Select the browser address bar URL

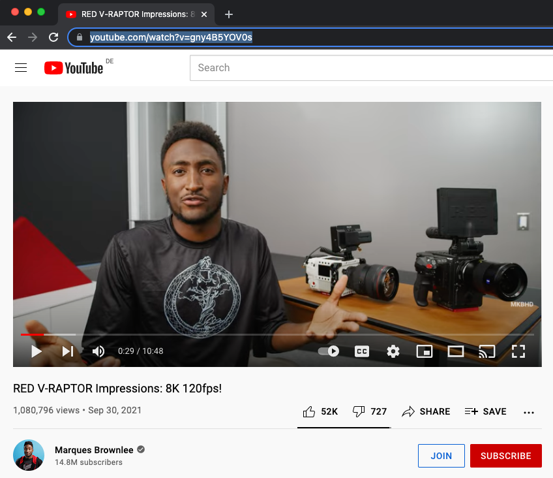[171, 37]
